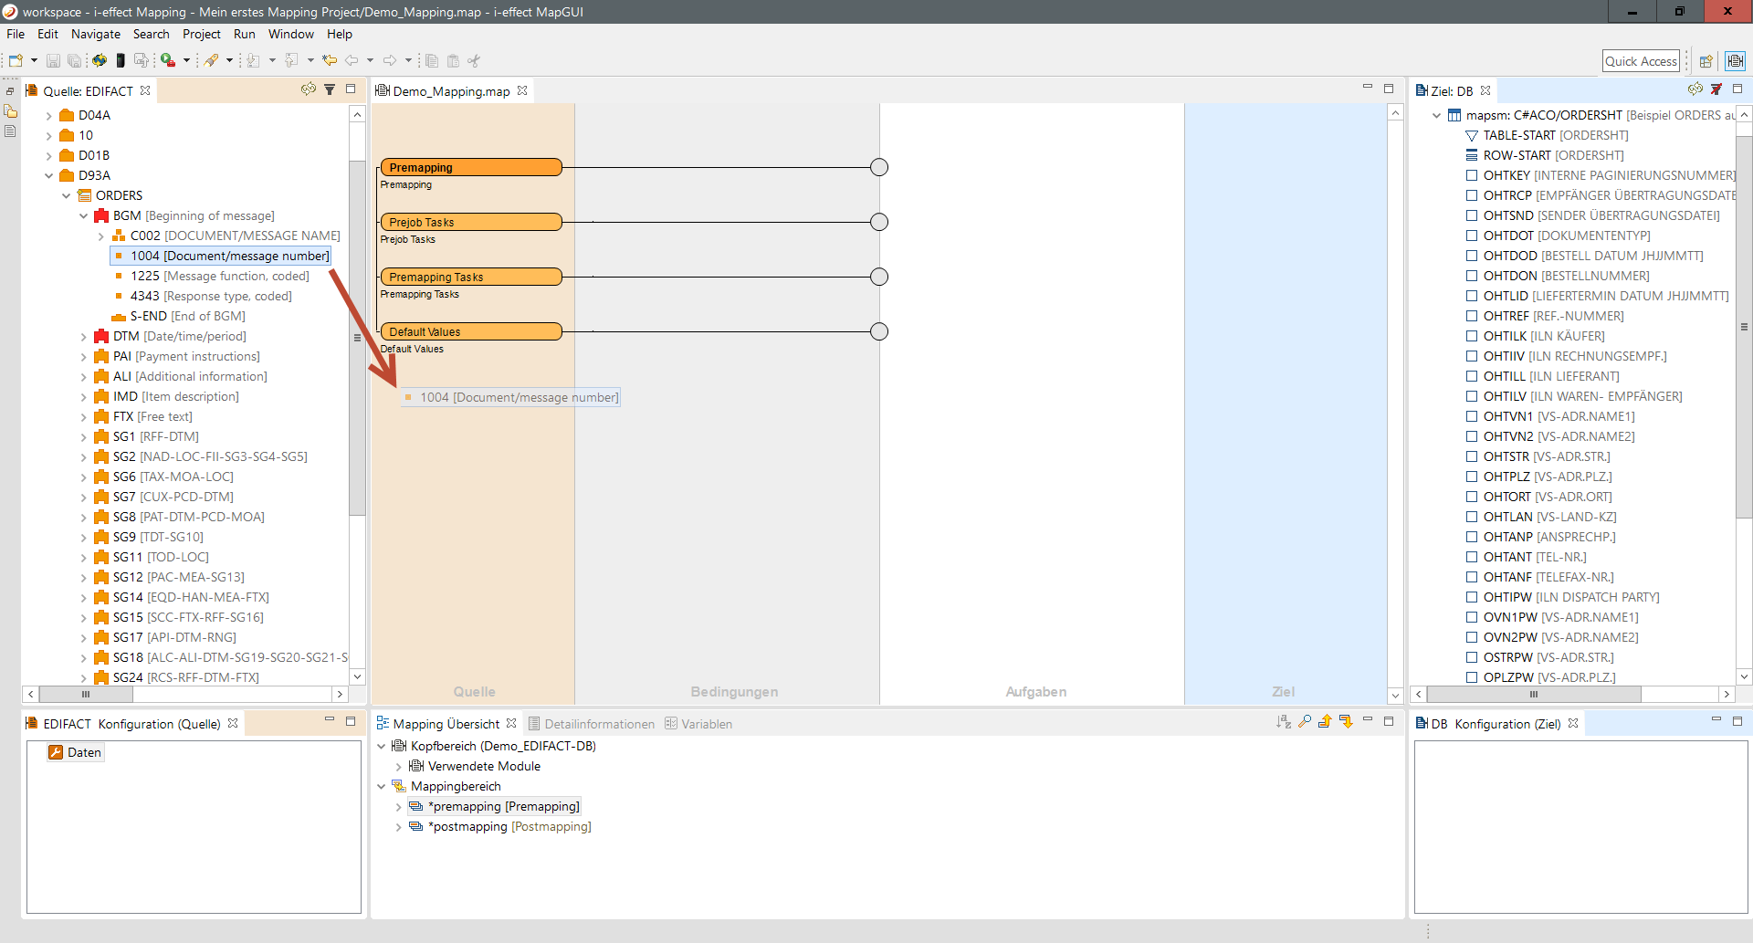This screenshot has height=943, width=1753.
Task: Collapse the D93A folder
Action: point(49,175)
